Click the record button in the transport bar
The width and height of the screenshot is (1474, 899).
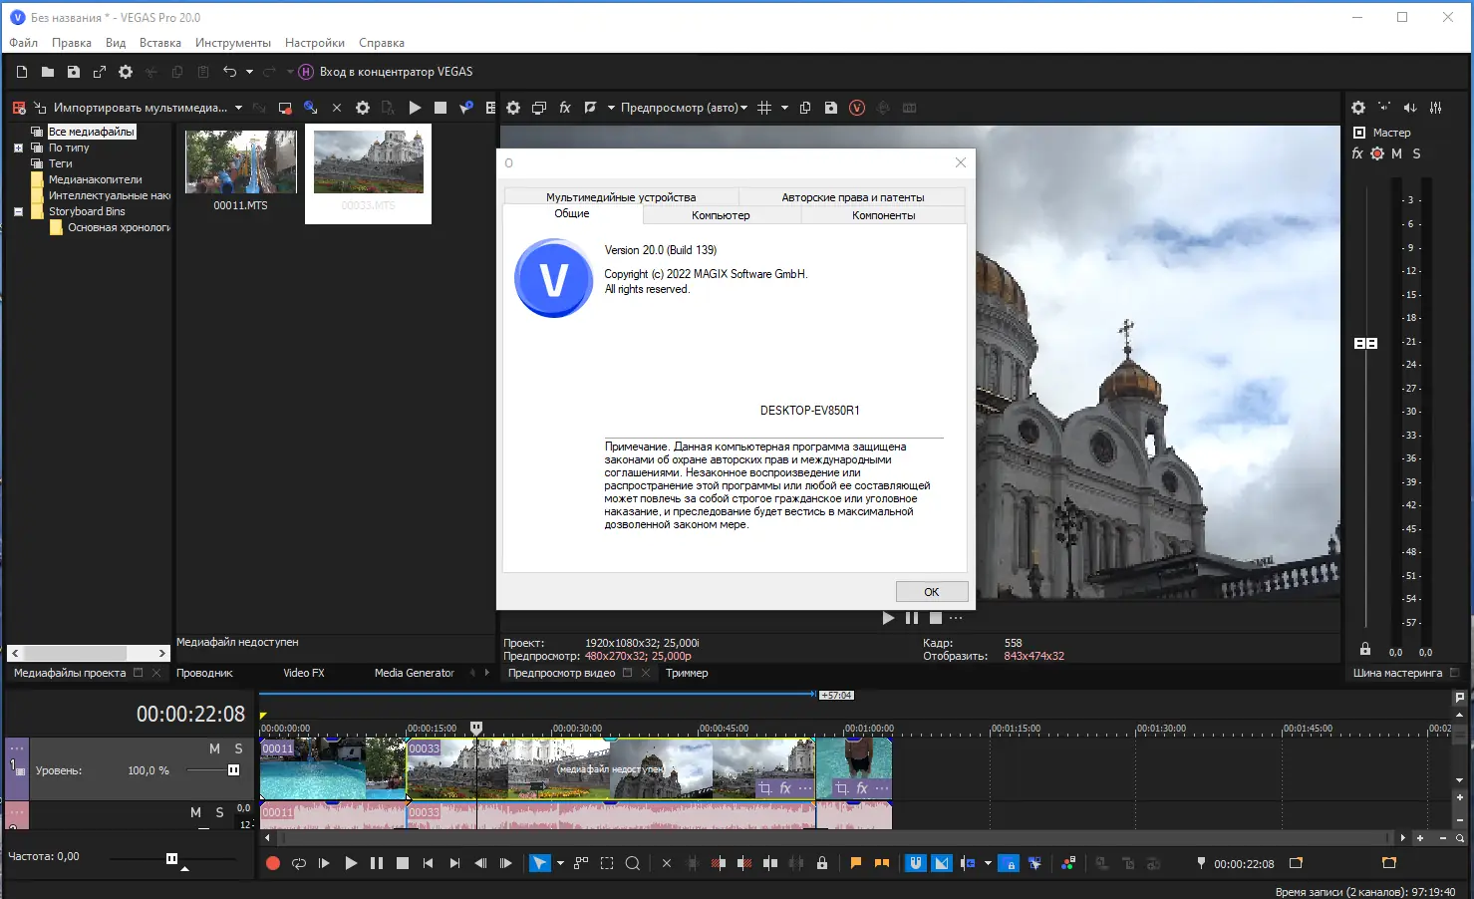pyautogui.click(x=273, y=863)
